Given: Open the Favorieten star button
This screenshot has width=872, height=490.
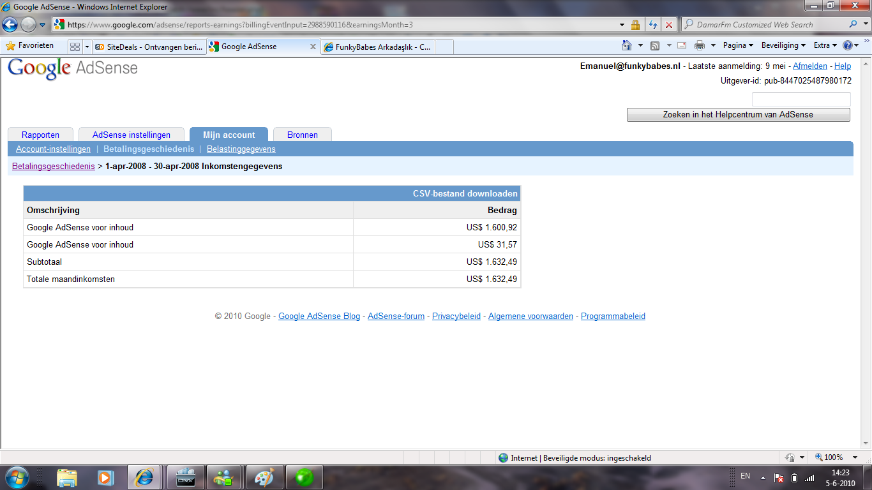Looking at the screenshot, I should click(30, 46).
